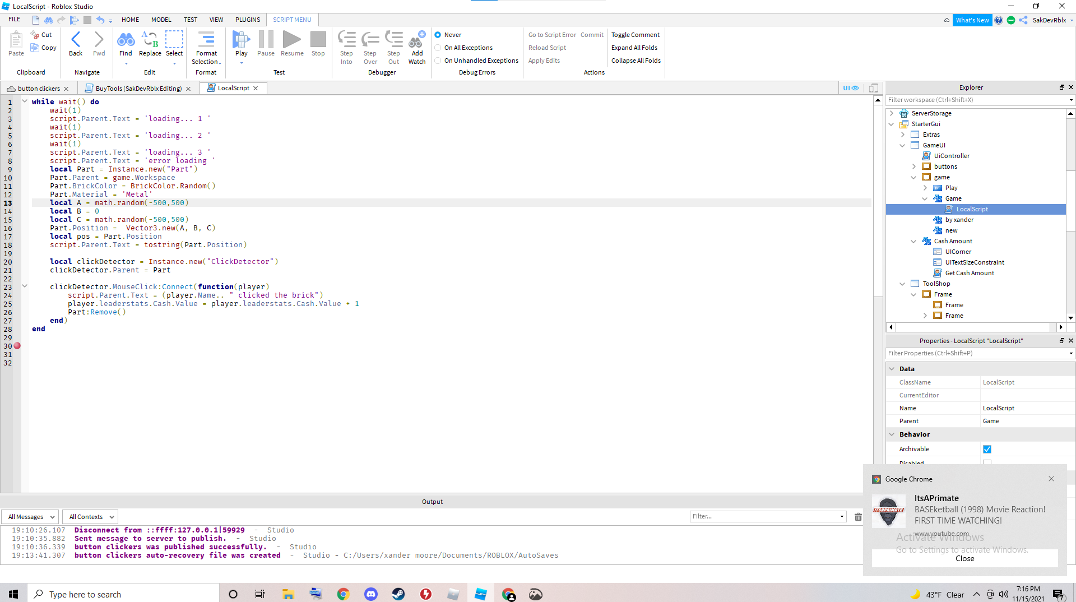Screen dimensions: 1076x602
Task: Open the Find tool
Action: (126, 40)
